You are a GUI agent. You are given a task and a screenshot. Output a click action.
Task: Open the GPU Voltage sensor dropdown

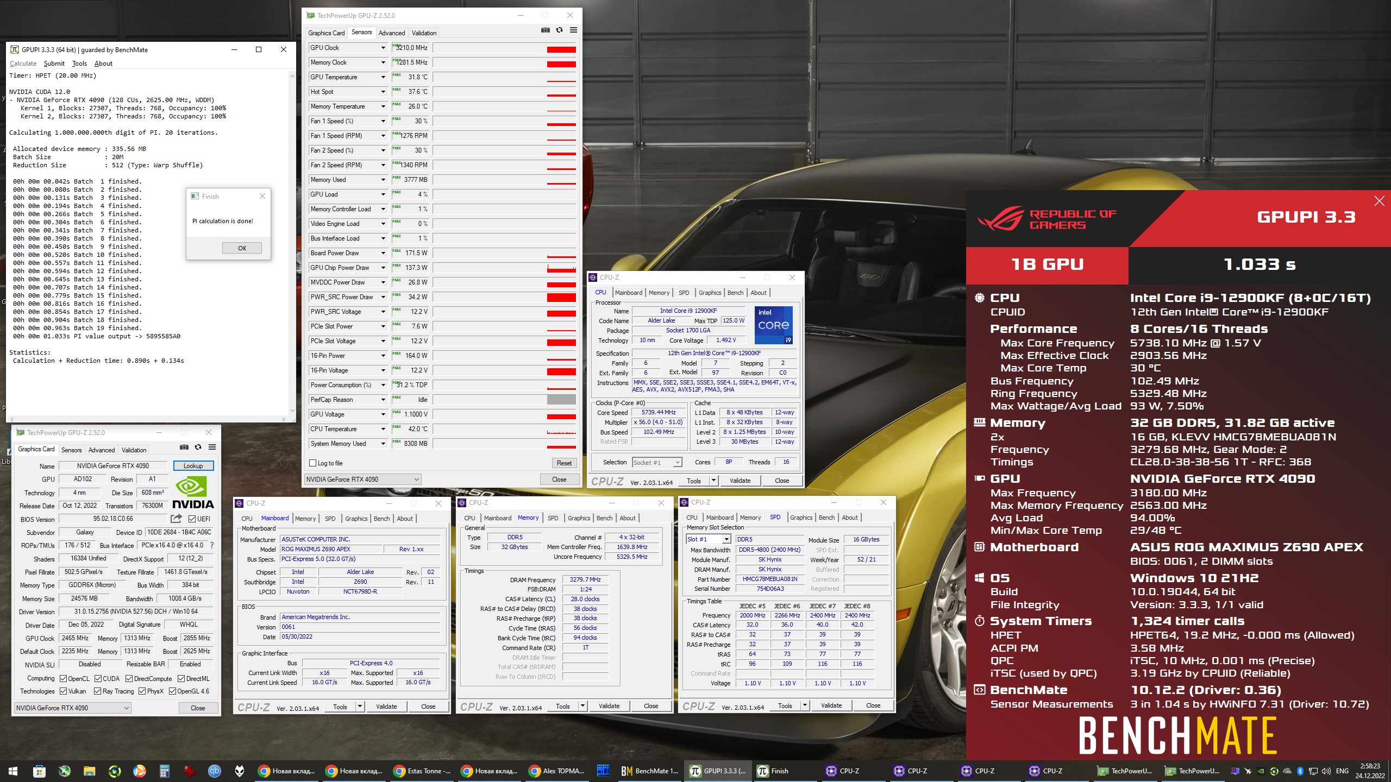[x=383, y=414]
